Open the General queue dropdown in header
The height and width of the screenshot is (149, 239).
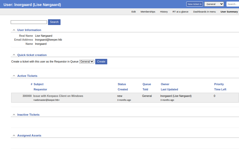point(214,4)
